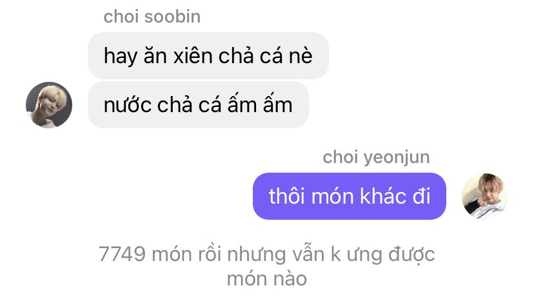
Task: Click the gray caption starting with 7749
Action: click(x=266, y=266)
